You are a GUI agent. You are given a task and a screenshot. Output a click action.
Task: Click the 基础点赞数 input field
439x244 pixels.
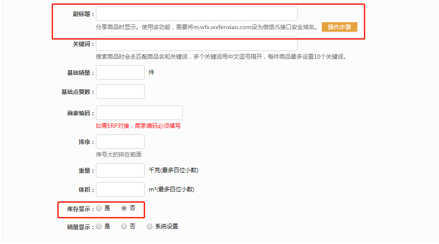pos(120,92)
